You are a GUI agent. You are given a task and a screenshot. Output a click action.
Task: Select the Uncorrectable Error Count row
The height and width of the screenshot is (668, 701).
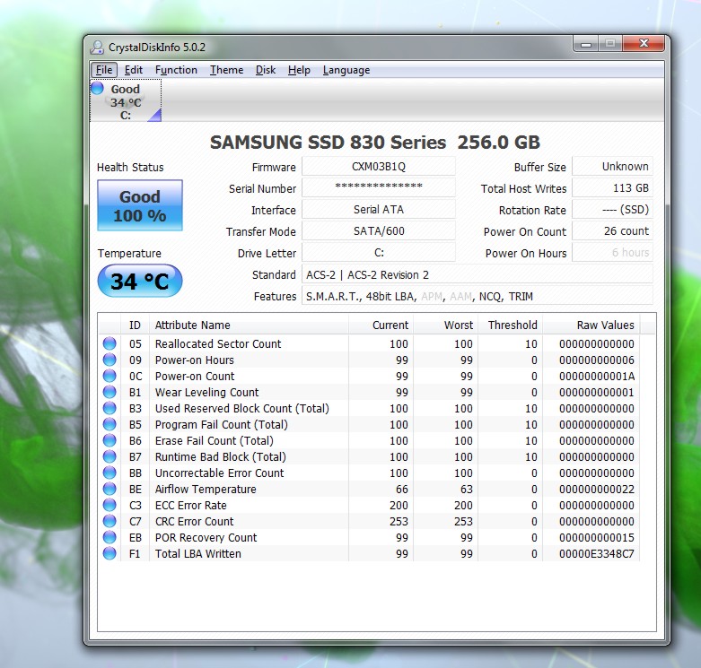tap(219, 473)
